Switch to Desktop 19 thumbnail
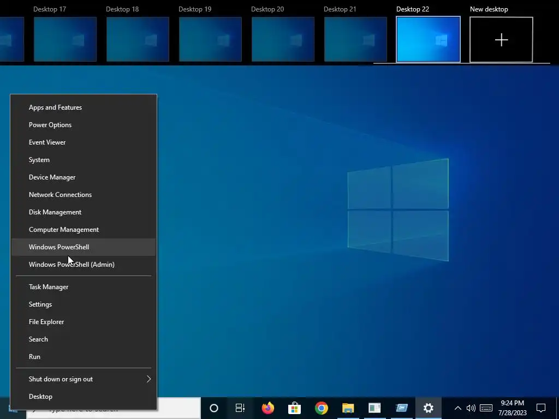Image resolution: width=559 pixels, height=419 pixels. click(x=210, y=39)
